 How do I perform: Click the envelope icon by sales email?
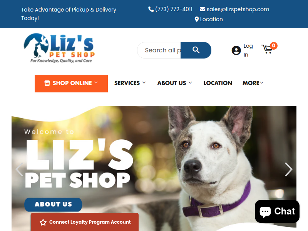(x=203, y=9)
